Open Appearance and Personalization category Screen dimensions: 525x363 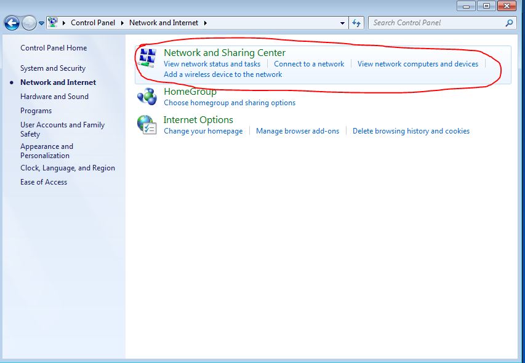click(x=47, y=151)
